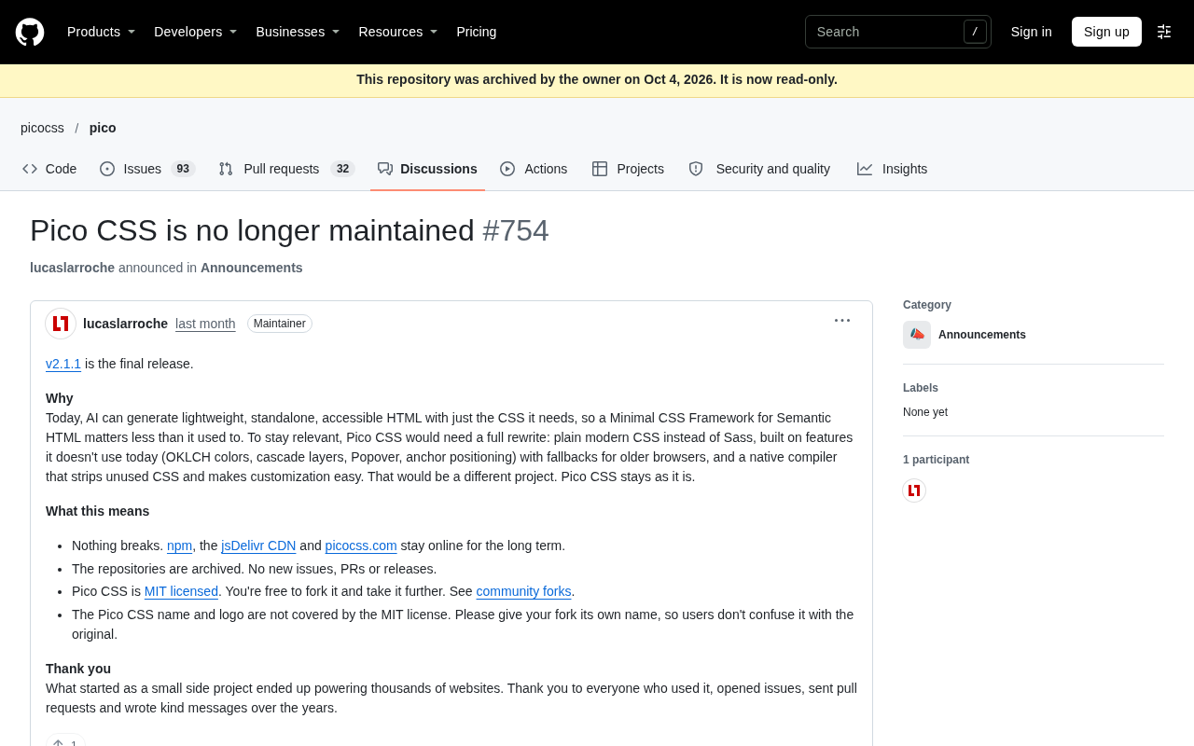
Task: Open Security and quality tab
Action: pos(759,169)
